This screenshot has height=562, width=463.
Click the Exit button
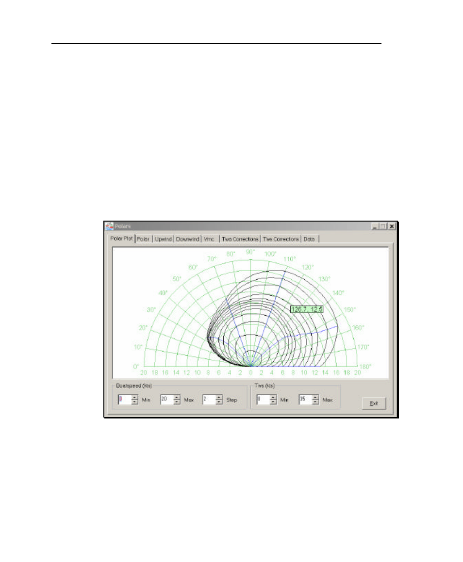pos(374,403)
